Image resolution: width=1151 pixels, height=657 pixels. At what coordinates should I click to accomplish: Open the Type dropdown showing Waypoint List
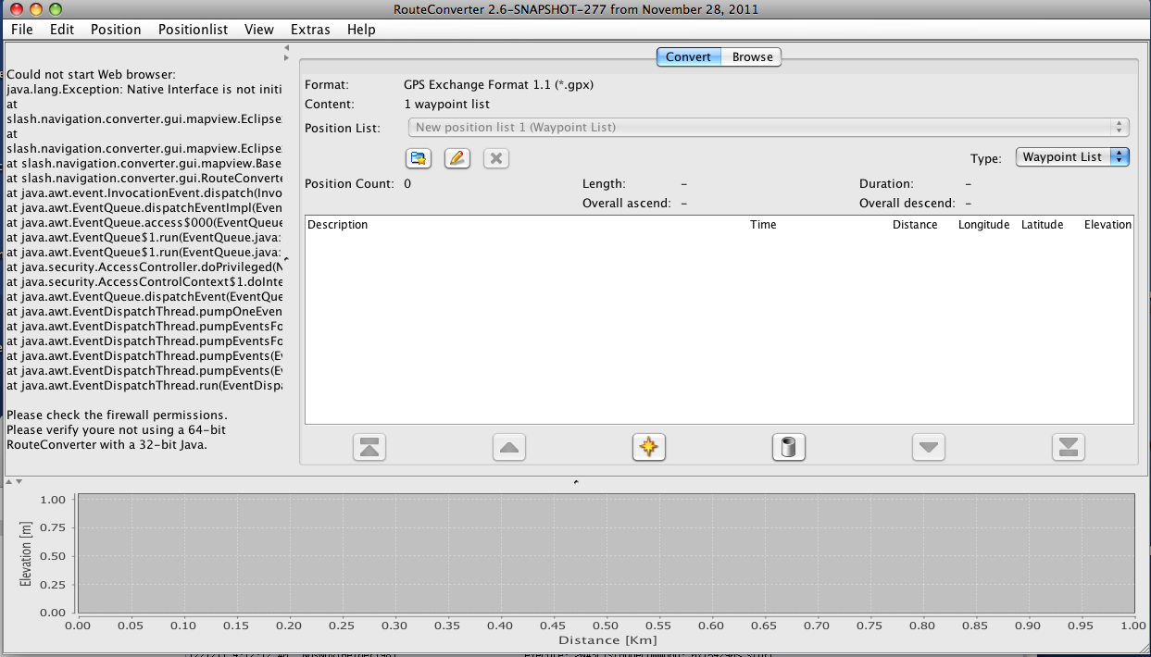tap(1073, 156)
